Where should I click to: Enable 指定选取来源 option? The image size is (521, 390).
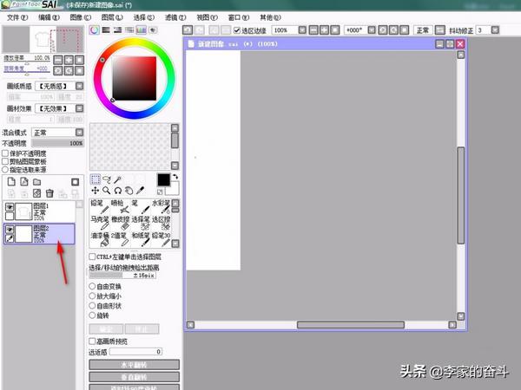pyautogui.click(x=5, y=170)
